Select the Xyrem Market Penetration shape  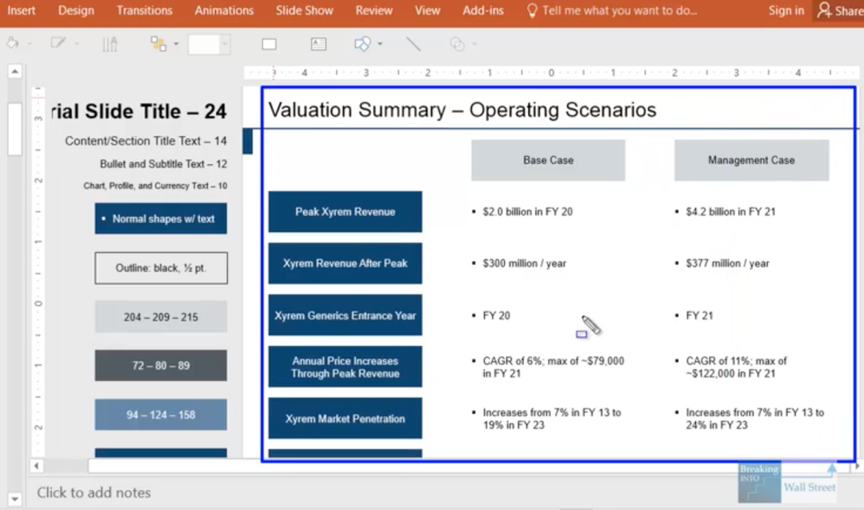click(346, 419)
